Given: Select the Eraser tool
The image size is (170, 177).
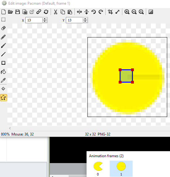Looking at the screenshot, I should coord(3,28).
